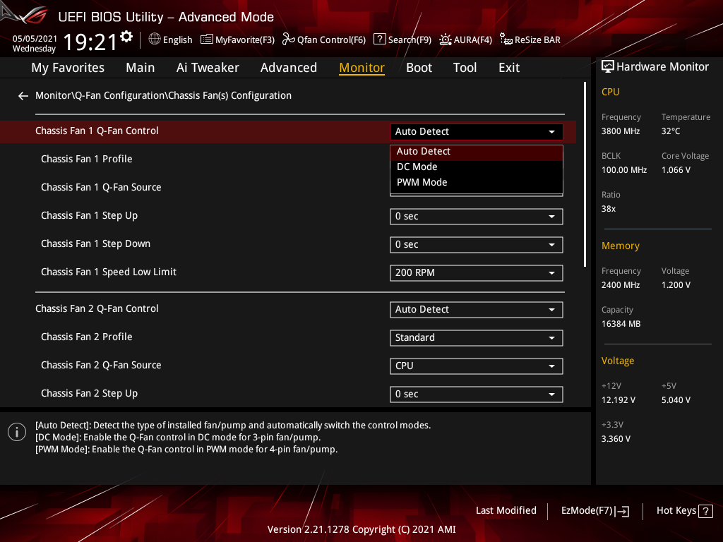Open Chassis Fan 2 Step Up dropdown
Screen dimensions: 723x542
(477, 395)
